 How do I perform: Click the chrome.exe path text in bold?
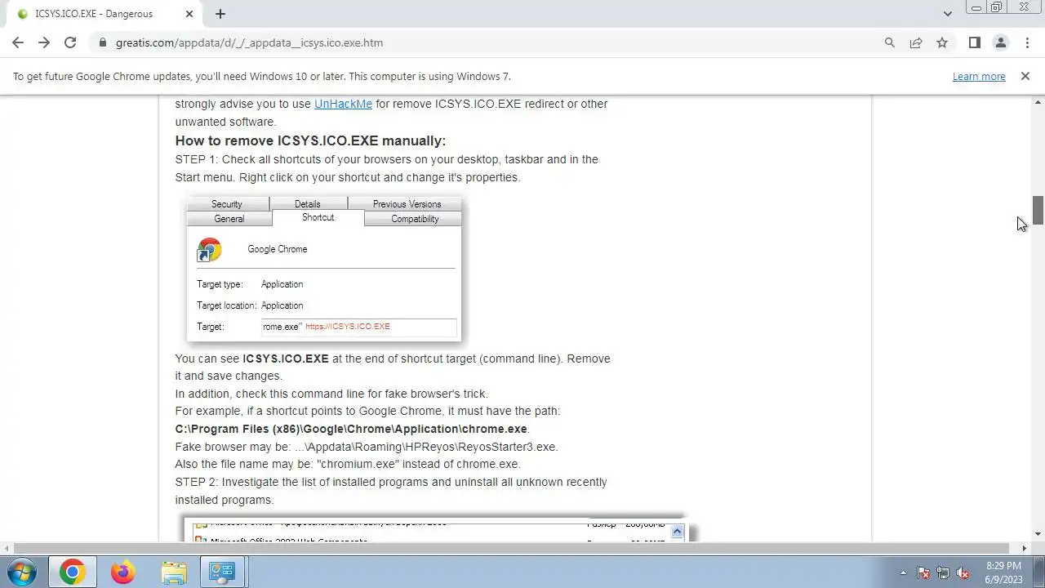pyautogui.click(x=351, y=429)
